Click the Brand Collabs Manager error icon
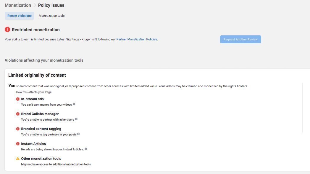The image size is (310, 174). click(18, 114)
